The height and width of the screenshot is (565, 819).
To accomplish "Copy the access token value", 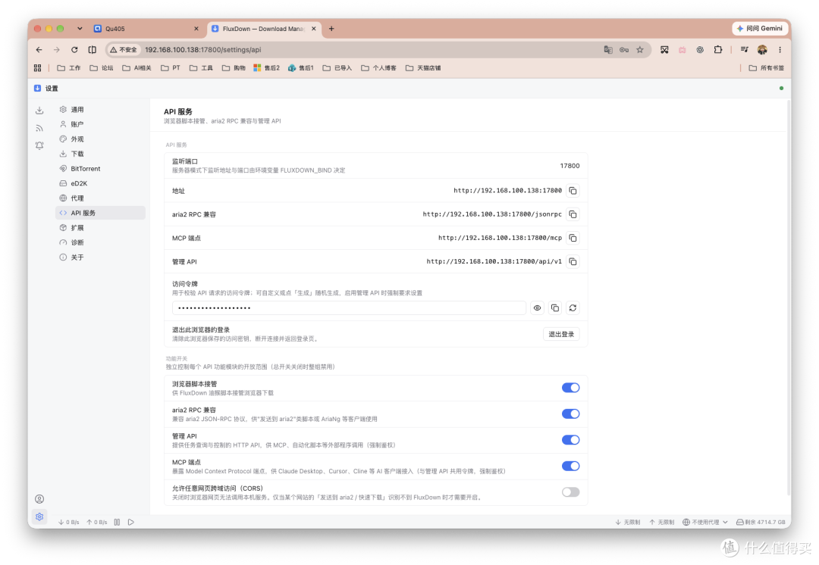I will click(554, 307).
